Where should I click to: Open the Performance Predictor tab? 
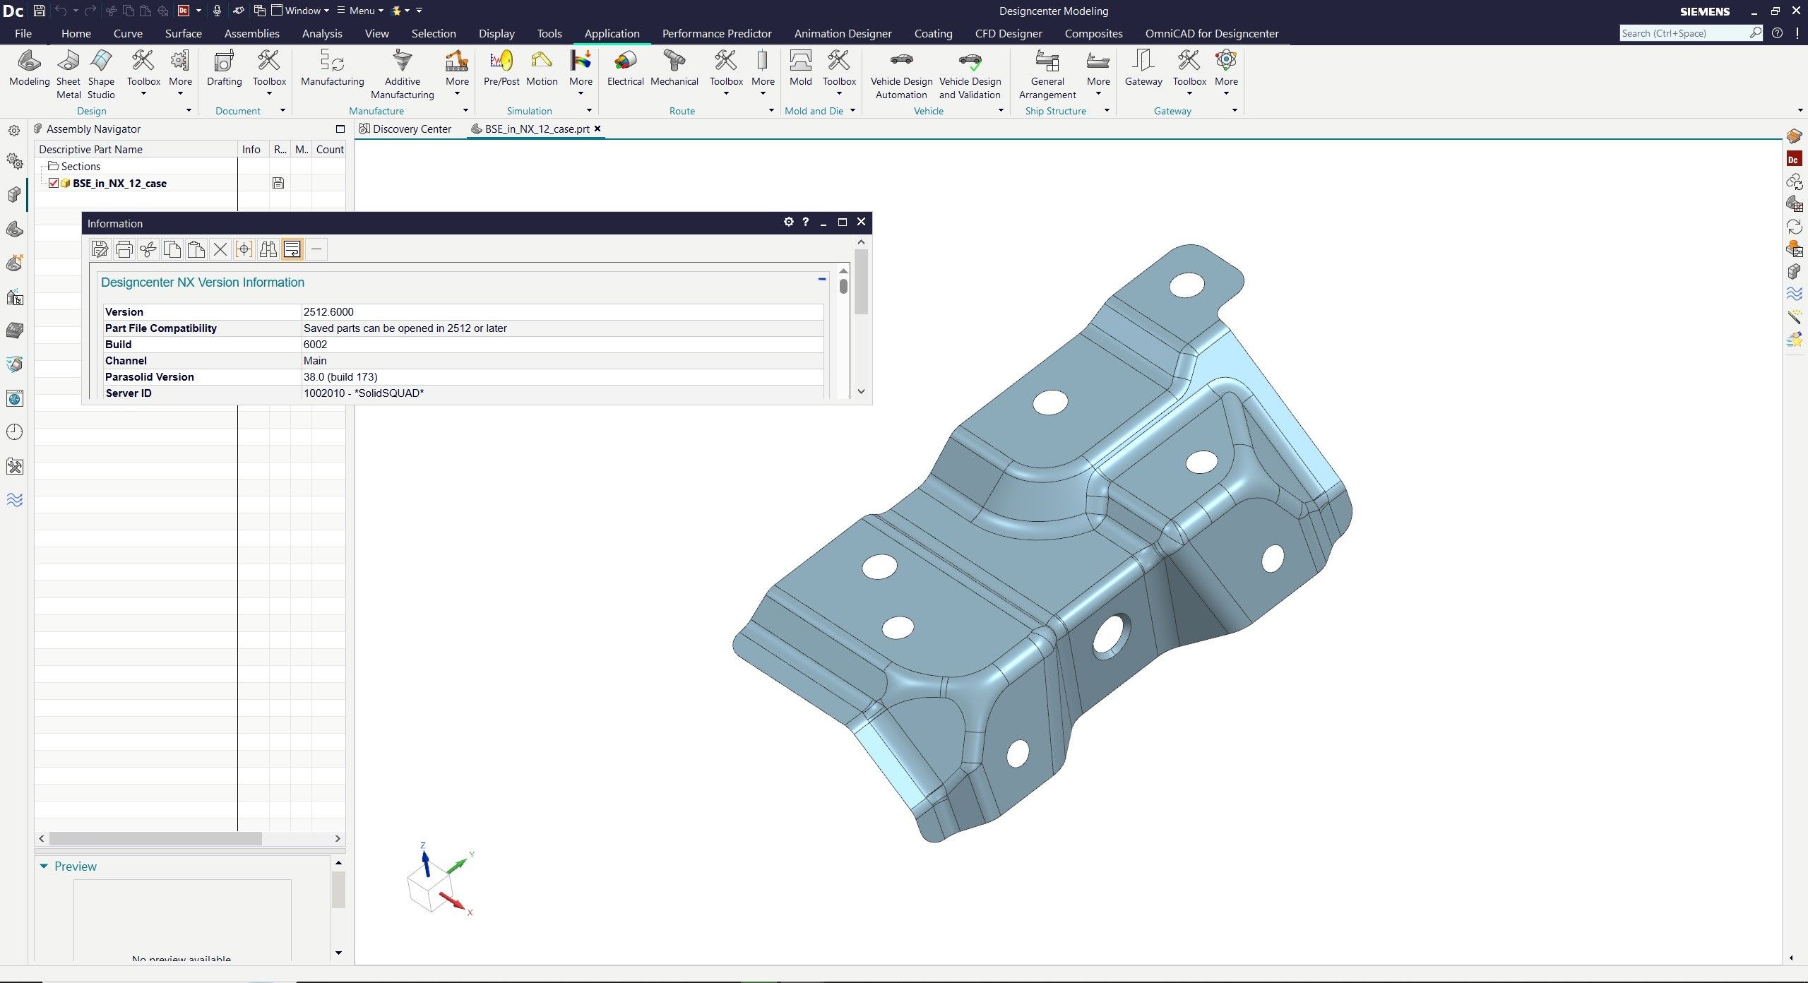click(x=717, y=33)
